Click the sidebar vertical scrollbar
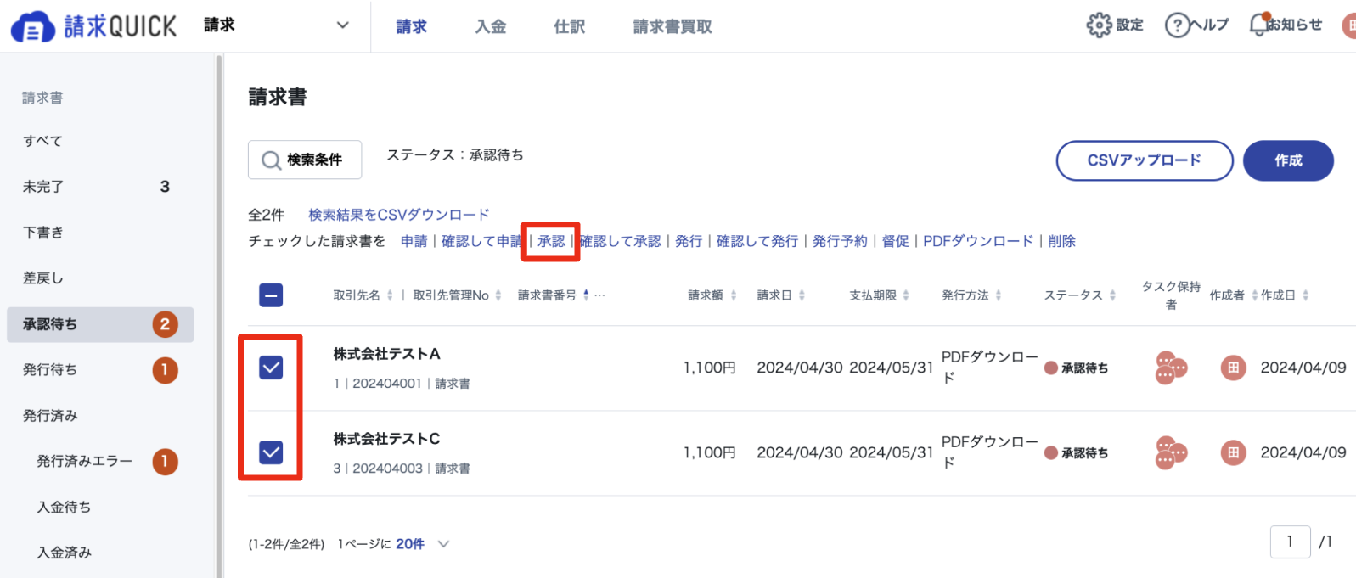Image resolution: width=1356 pixels, height=578 pixels. click(218, 316)
